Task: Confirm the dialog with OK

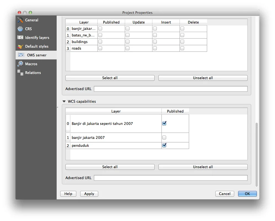Action: (x=247, y=194)
